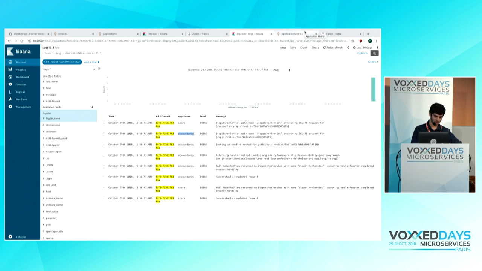Select X-Span-Export field

(x=54, y=152)
